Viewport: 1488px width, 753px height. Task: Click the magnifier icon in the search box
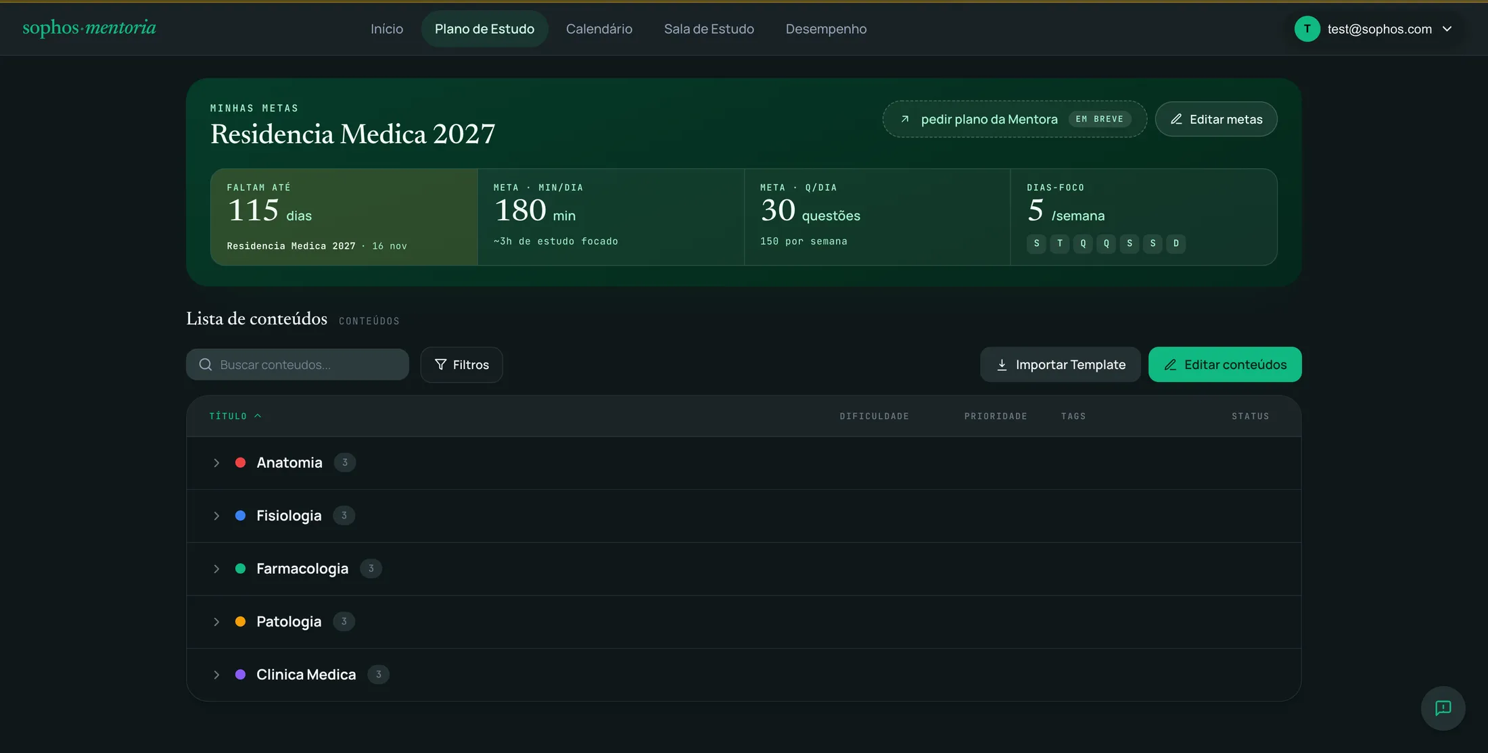coord(206,364)
